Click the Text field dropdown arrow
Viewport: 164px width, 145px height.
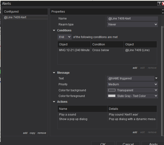click(x=156, y=78)
